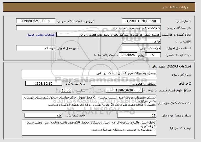Screen dimensions: 201x142
Task: Click the goods specification text area
Action: point(89,103)
